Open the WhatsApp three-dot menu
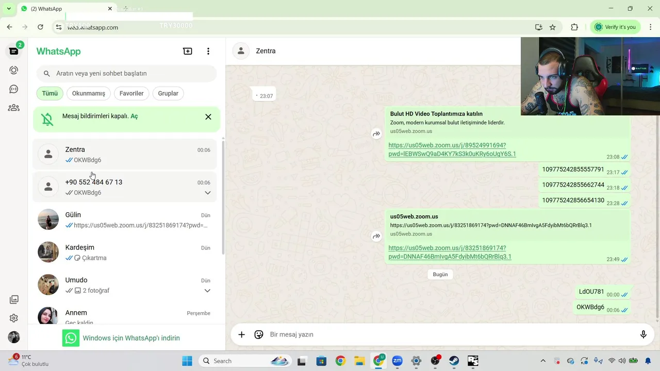This screenshot has width=660, height=371. pyautogui.click(x=208, y=51)
